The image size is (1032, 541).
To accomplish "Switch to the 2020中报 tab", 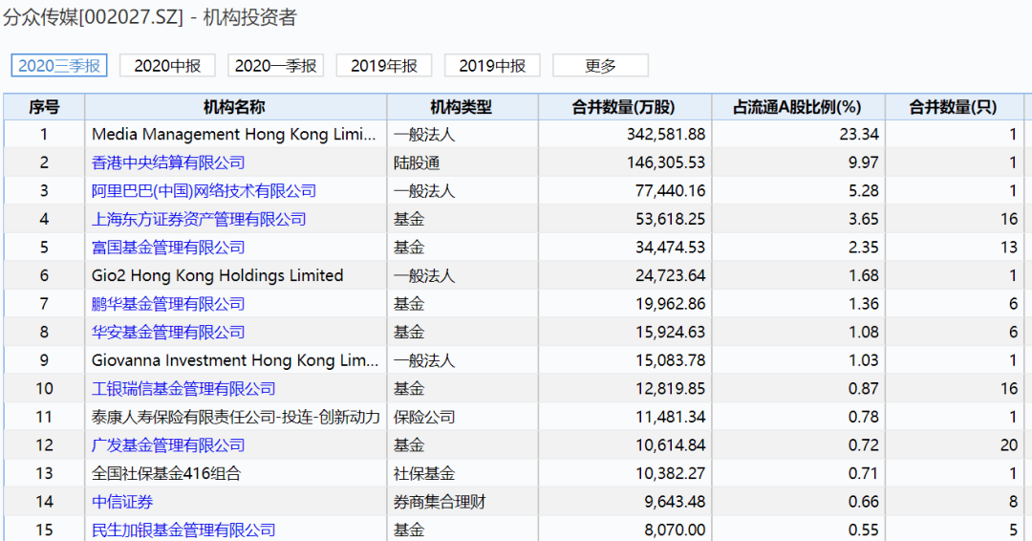I will pos(167,66).
